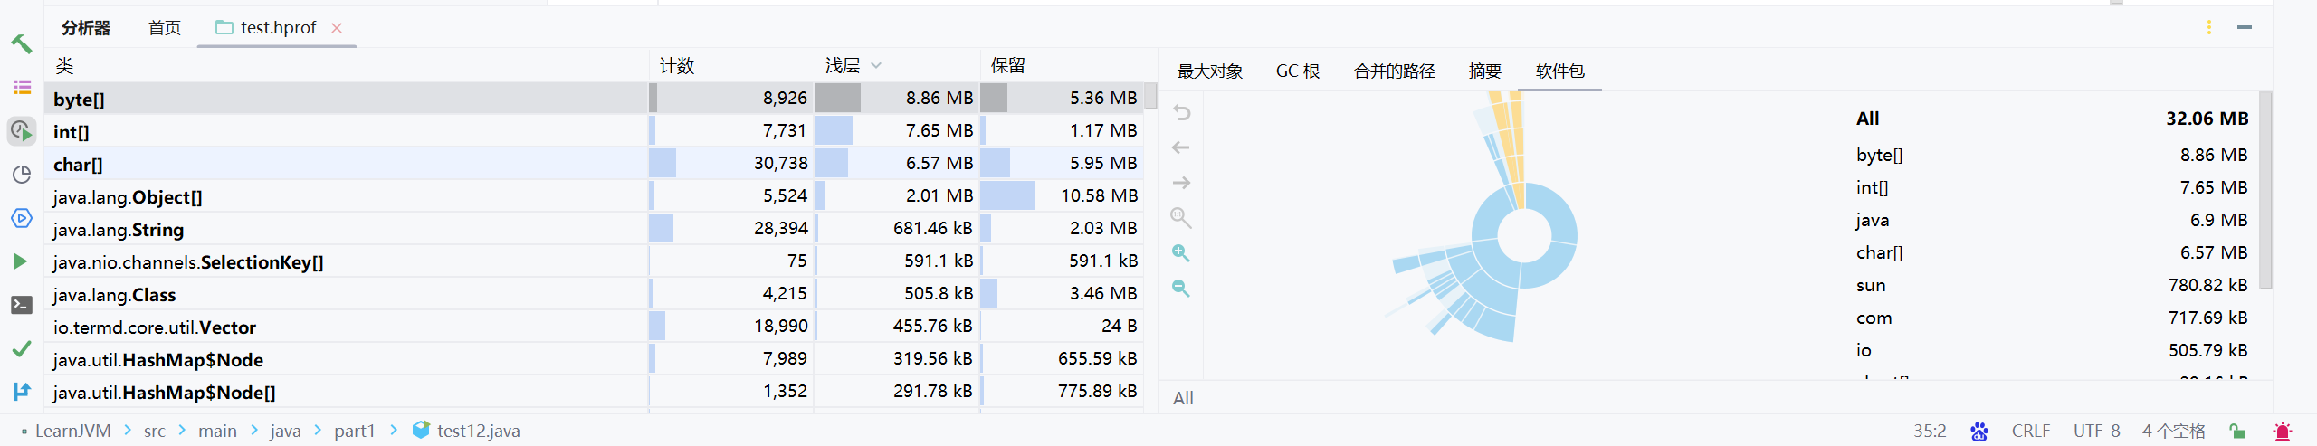
Task: Open panel options three-dot menu
Action: pos(2209,27)
